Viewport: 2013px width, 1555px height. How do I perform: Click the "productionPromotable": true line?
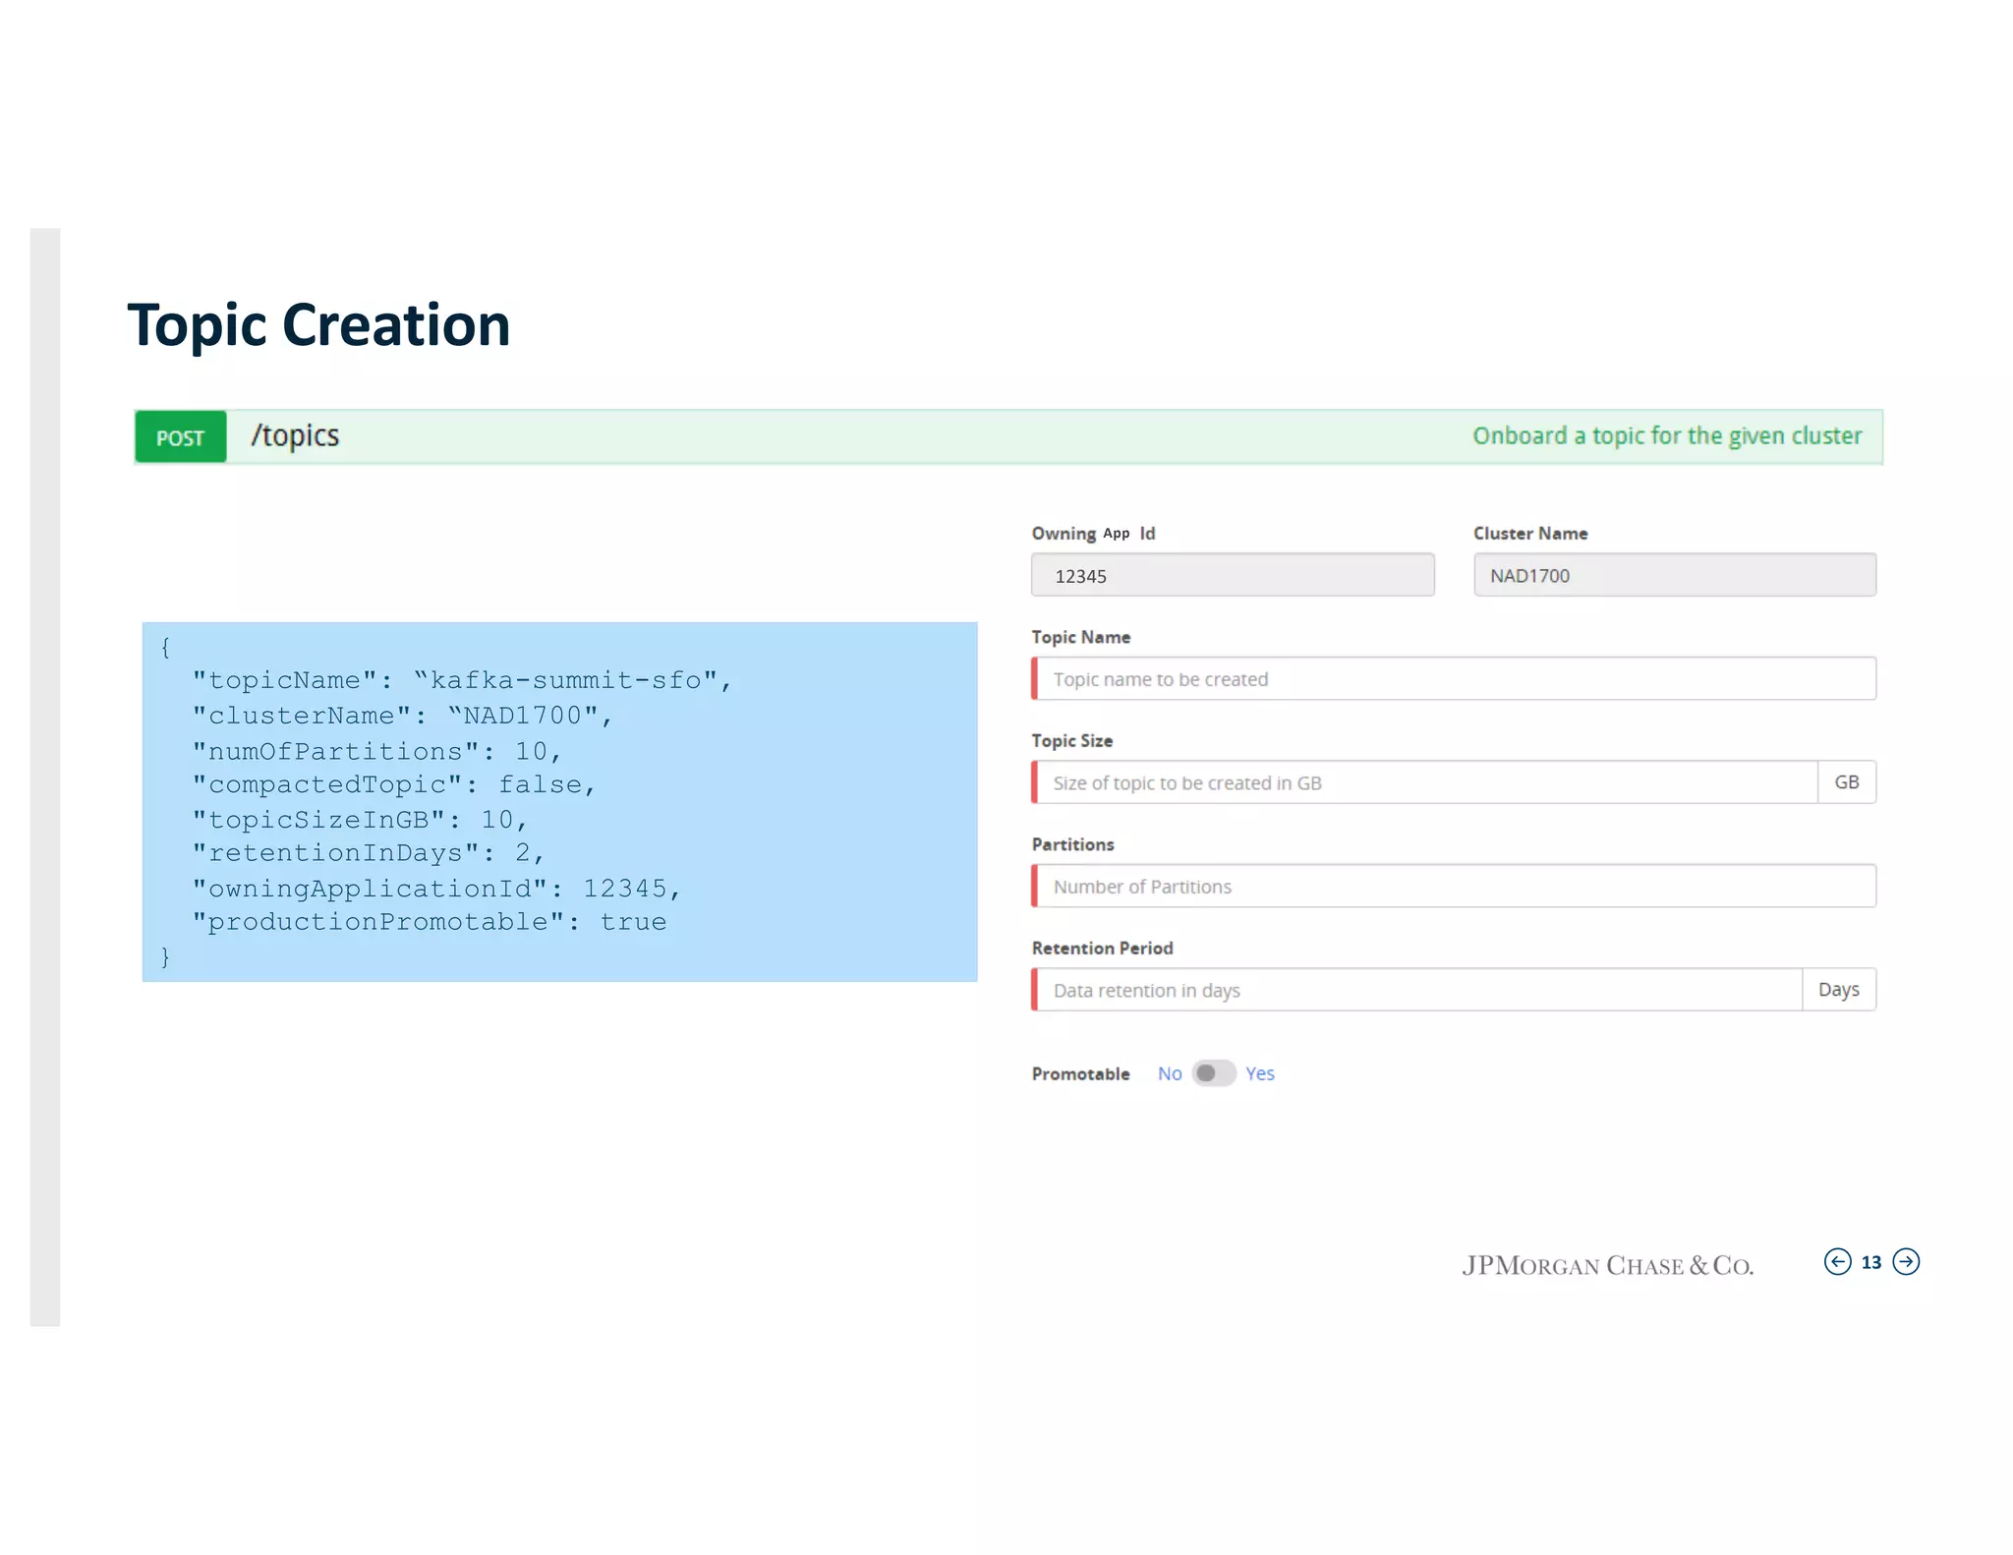coord(429,922)
